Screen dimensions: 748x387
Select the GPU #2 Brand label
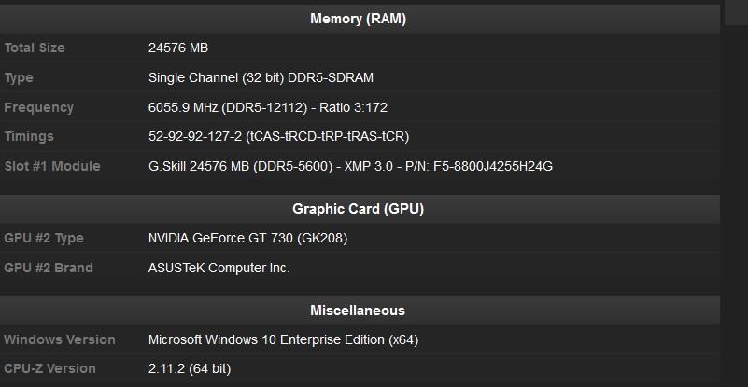[x=49, y=268]
